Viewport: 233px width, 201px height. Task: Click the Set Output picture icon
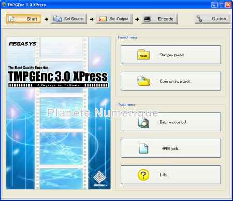click(x=103, y=19)
